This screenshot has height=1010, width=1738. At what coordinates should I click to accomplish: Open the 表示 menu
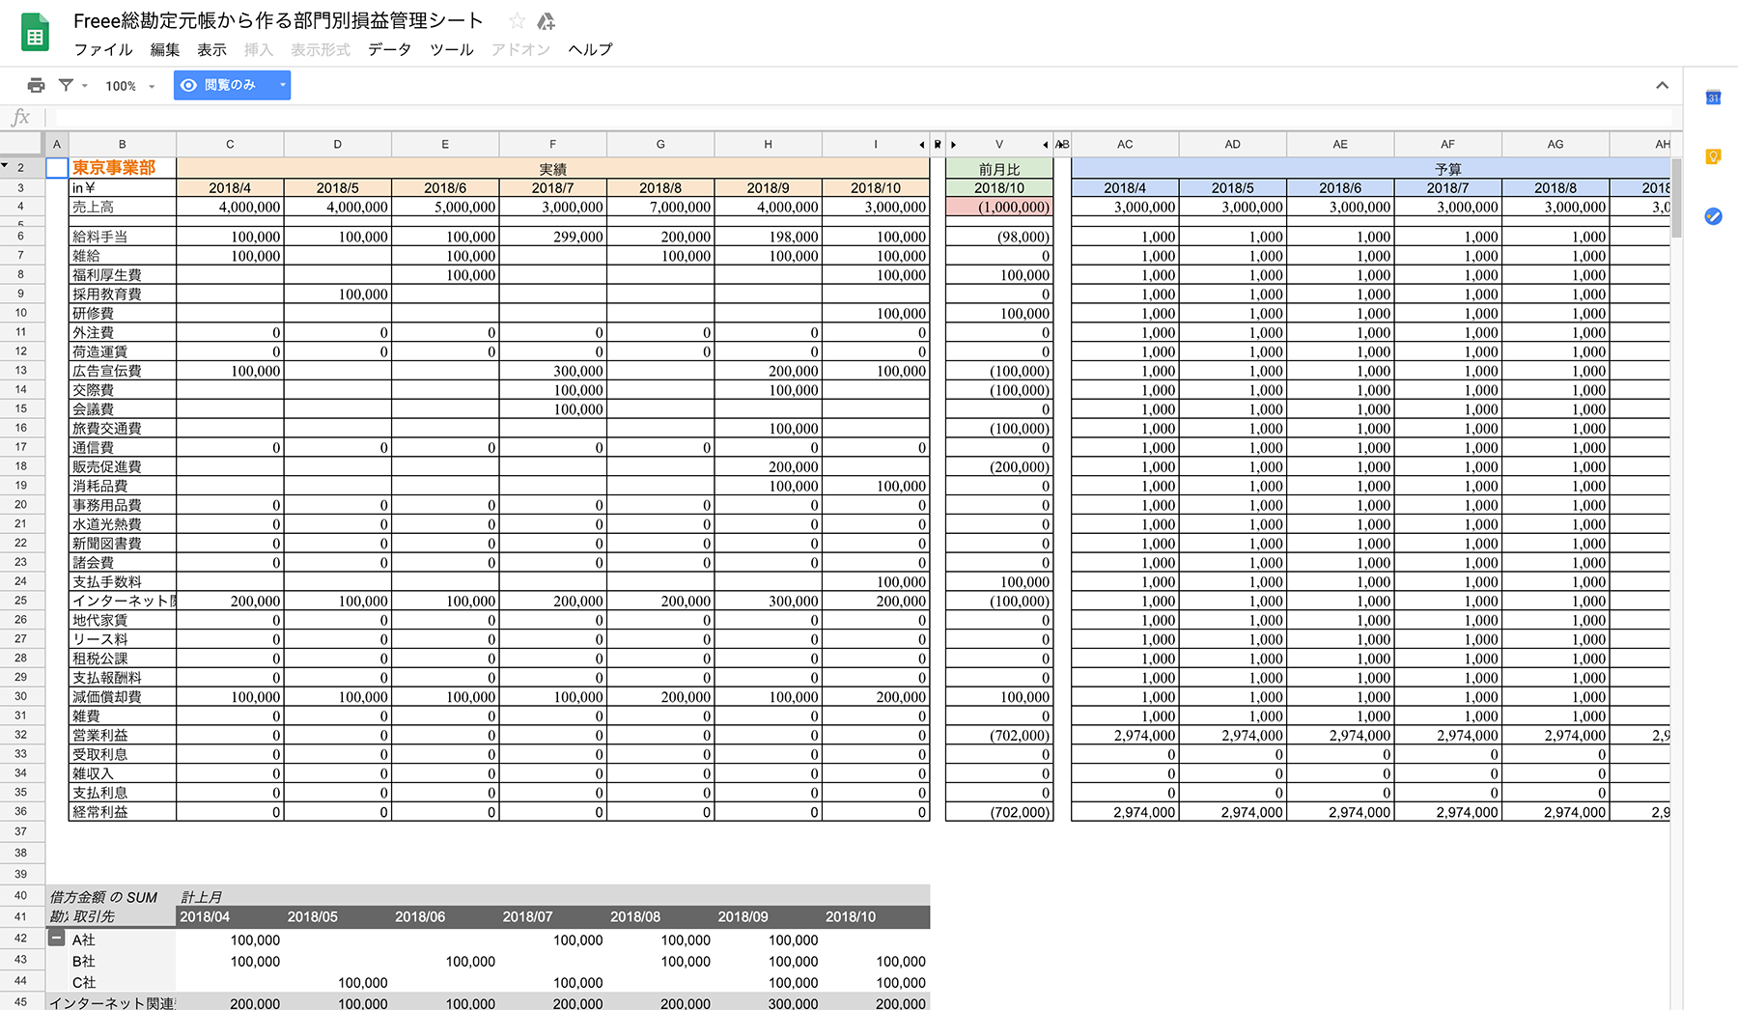(x=211, y=50)
